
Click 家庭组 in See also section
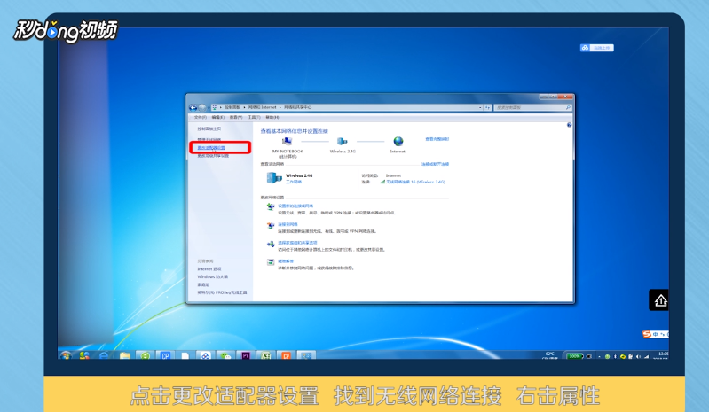[x=203, y=284]
